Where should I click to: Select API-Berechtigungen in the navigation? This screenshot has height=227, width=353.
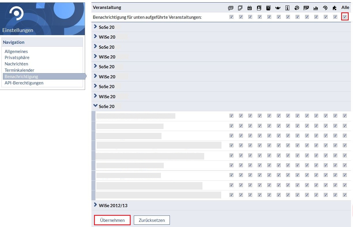pyautogui.click(x=24, y=83)
